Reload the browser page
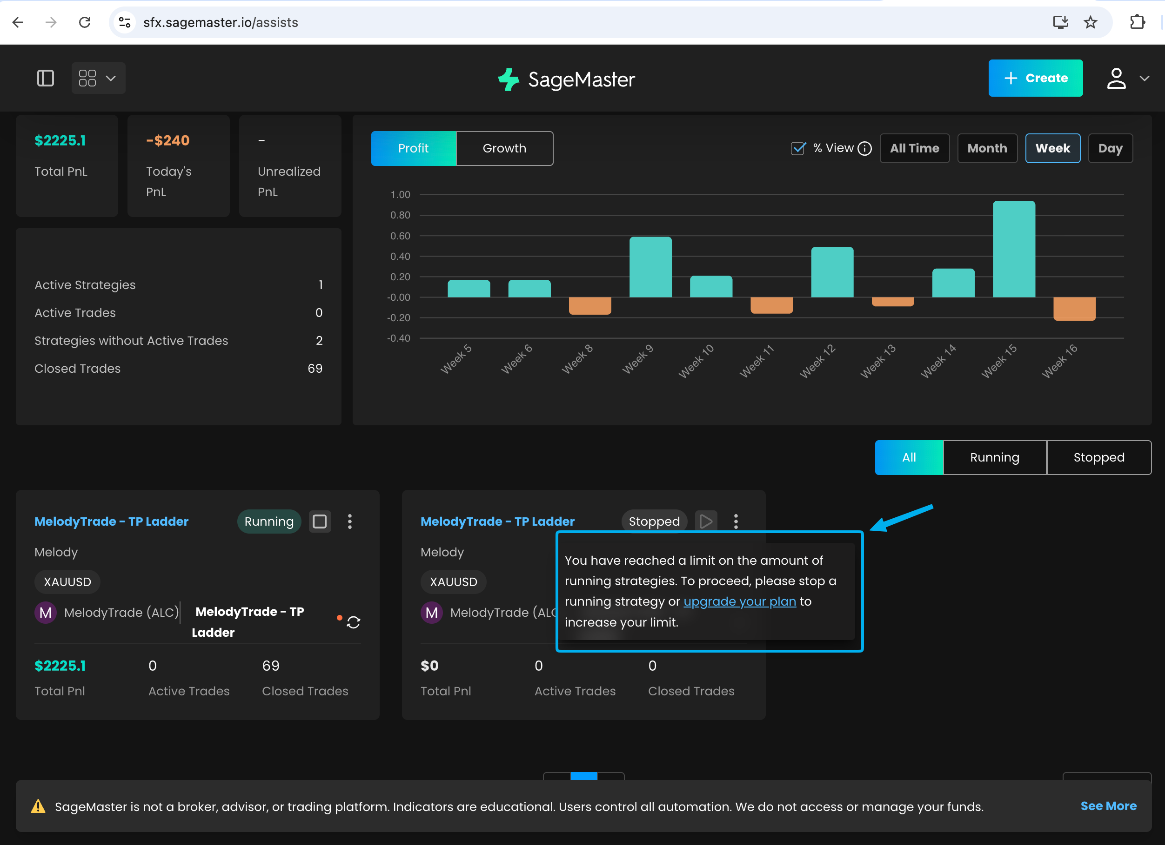The image size is (1165, 845). point(85,23)
